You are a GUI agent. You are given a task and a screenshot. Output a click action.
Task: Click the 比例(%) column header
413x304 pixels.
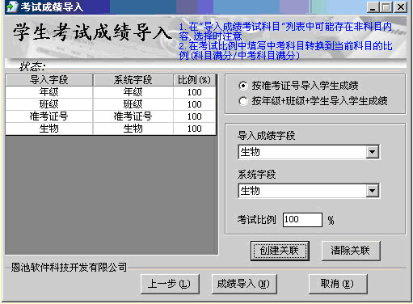point(194,80)
